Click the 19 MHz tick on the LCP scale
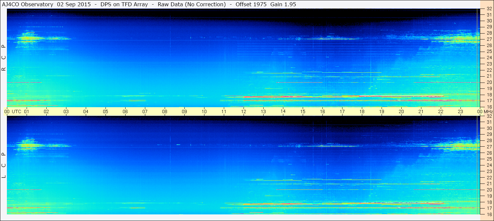Screen dimensions: 494x221 click(489, 196)
